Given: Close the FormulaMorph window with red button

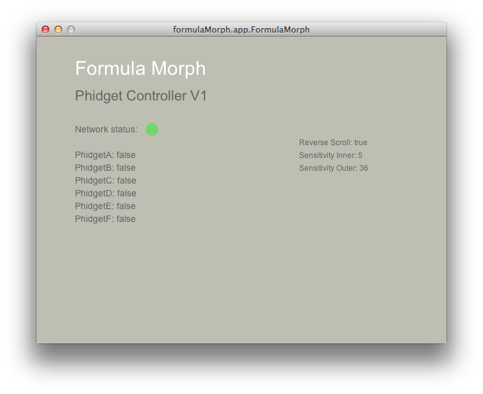Looking at the screenshot, I should tap(45, 29).
